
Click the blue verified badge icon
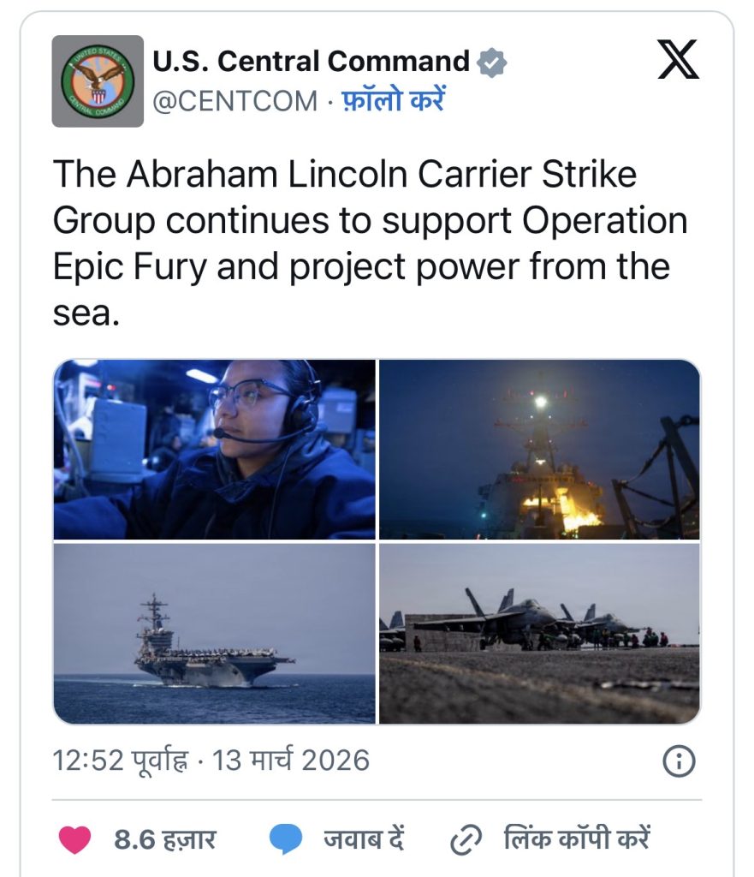(x=491, y=62)
